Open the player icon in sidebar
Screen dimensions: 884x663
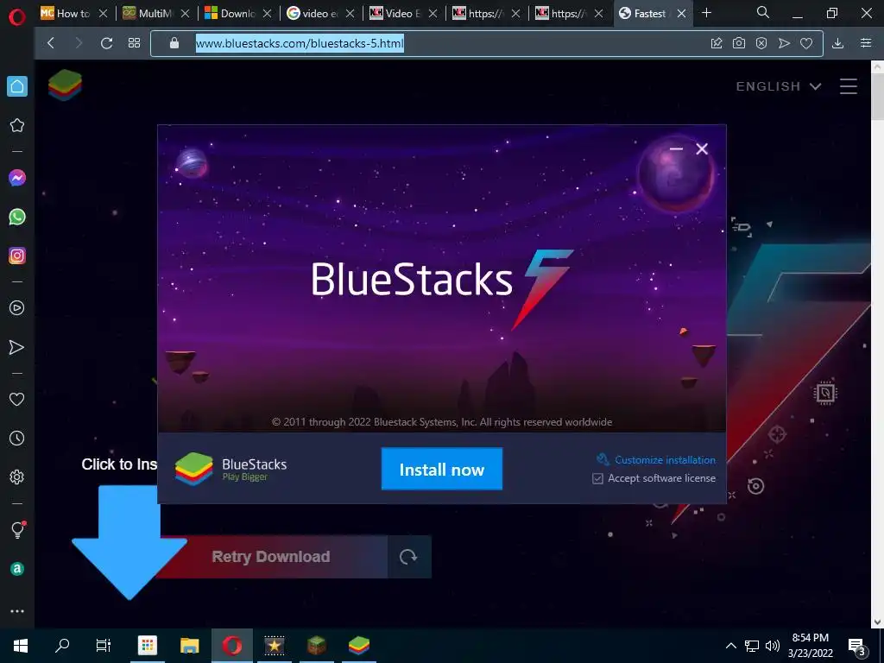point(17,308)
